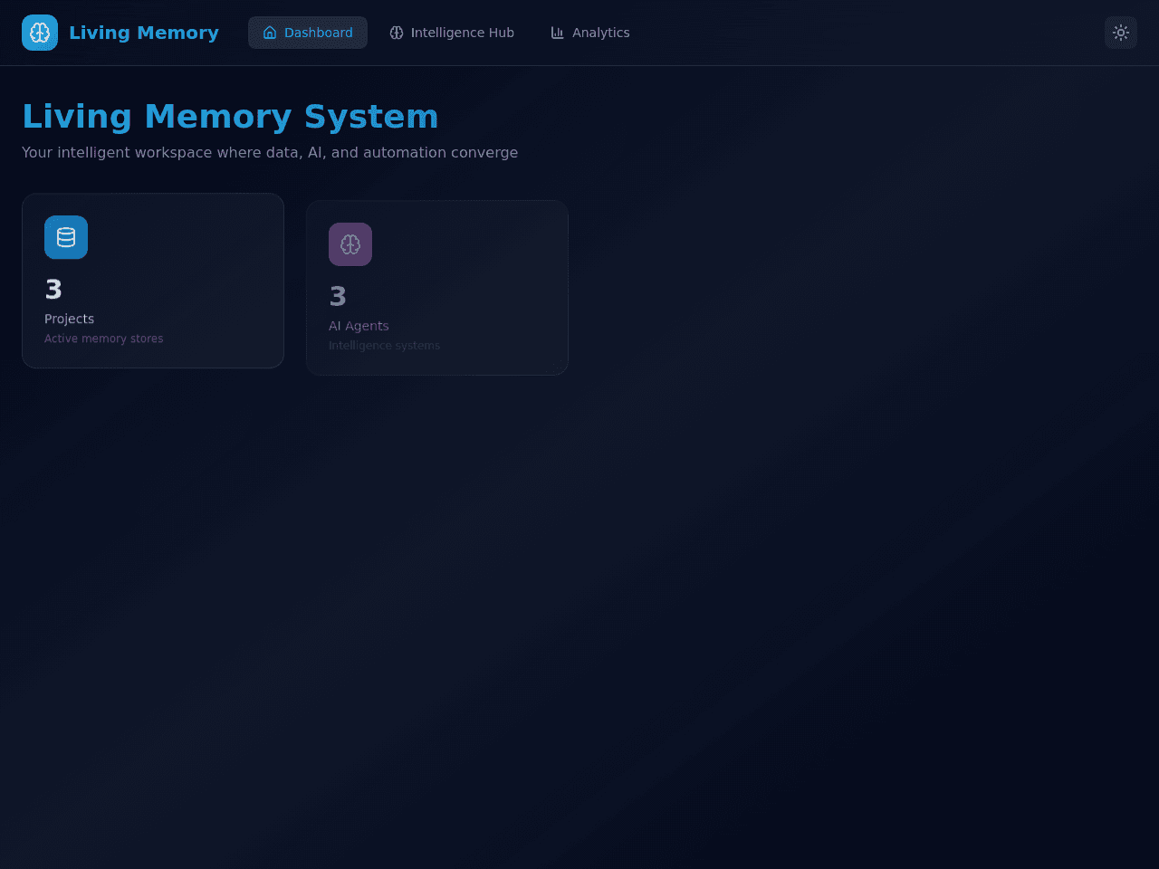Click the bar chart icon beside Analytics
The image size is (1159, 869).
pyautogui.click(x=558, y=33)
